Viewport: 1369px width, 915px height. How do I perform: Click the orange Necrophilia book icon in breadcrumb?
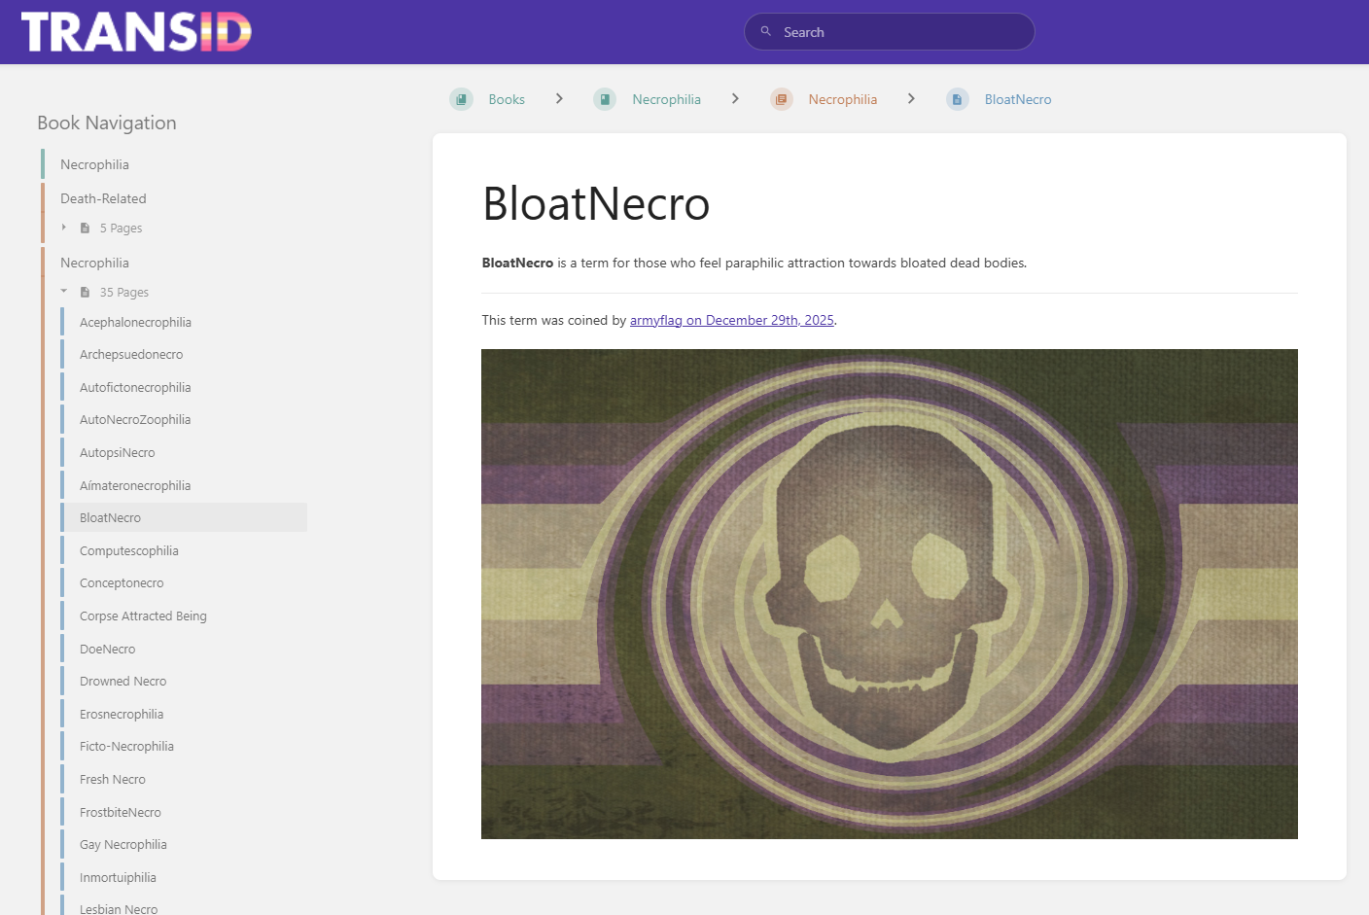click(x=781, y=99)
